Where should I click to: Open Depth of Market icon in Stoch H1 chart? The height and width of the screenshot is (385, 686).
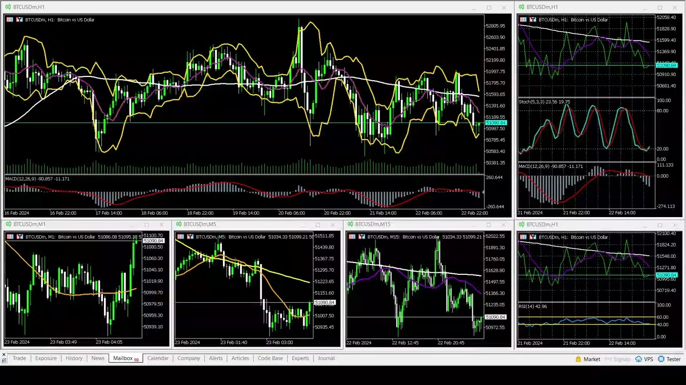point(523,20)
